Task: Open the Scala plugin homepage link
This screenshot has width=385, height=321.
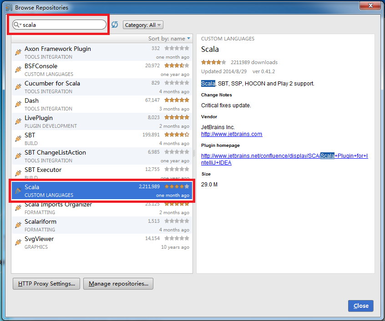Action: (284, 156)
